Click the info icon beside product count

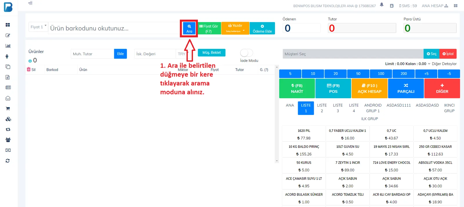click(x=30, y=61)
